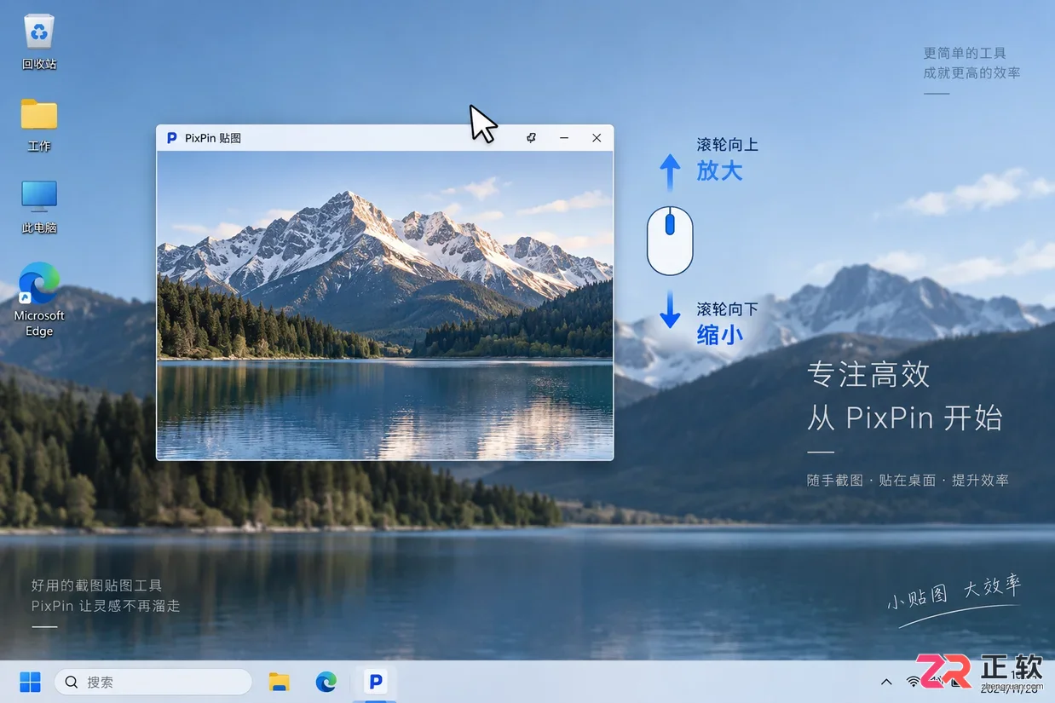Click the PixPin logo in the window title bar
This screenshot has height=703, width=1055.
(171, 138)
